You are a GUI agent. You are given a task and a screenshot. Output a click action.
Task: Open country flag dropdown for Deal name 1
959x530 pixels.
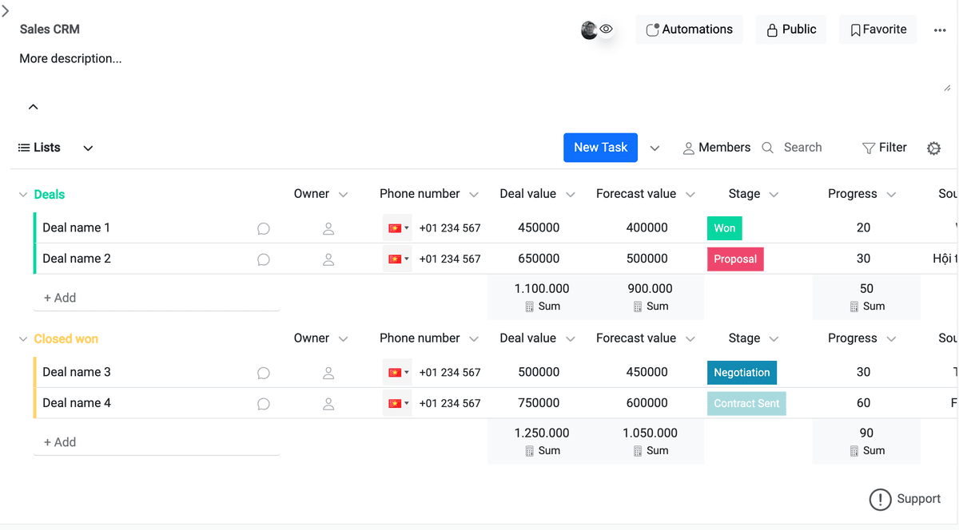coord(397,228)
